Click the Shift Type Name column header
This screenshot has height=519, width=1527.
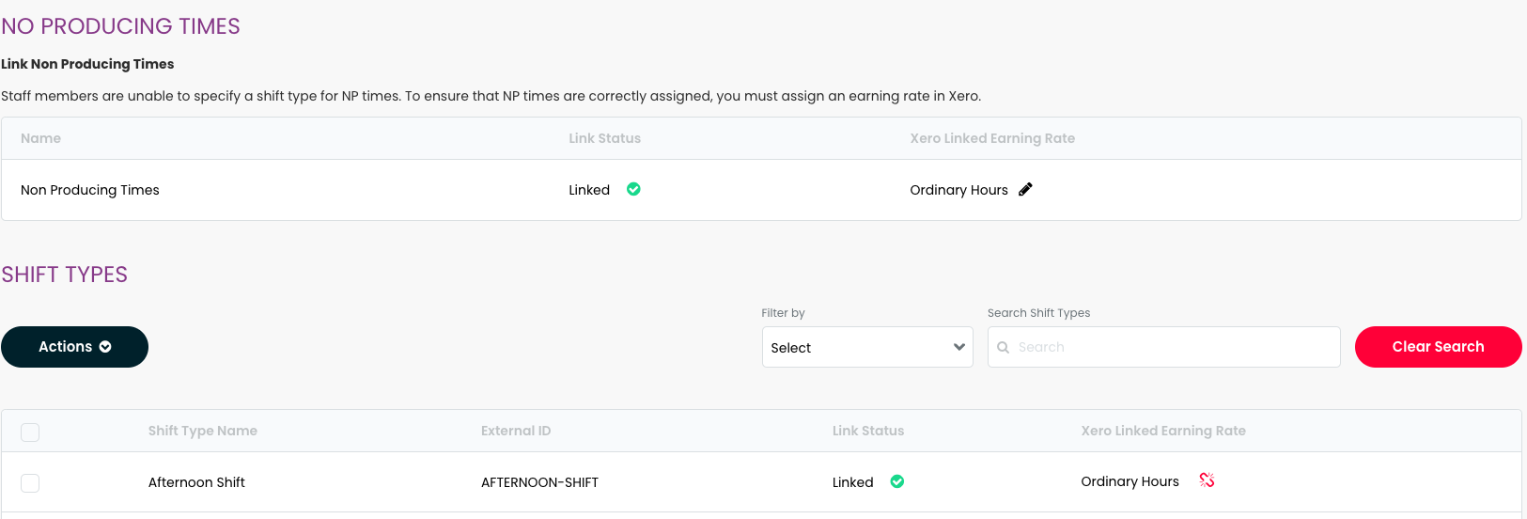point(203,431)
